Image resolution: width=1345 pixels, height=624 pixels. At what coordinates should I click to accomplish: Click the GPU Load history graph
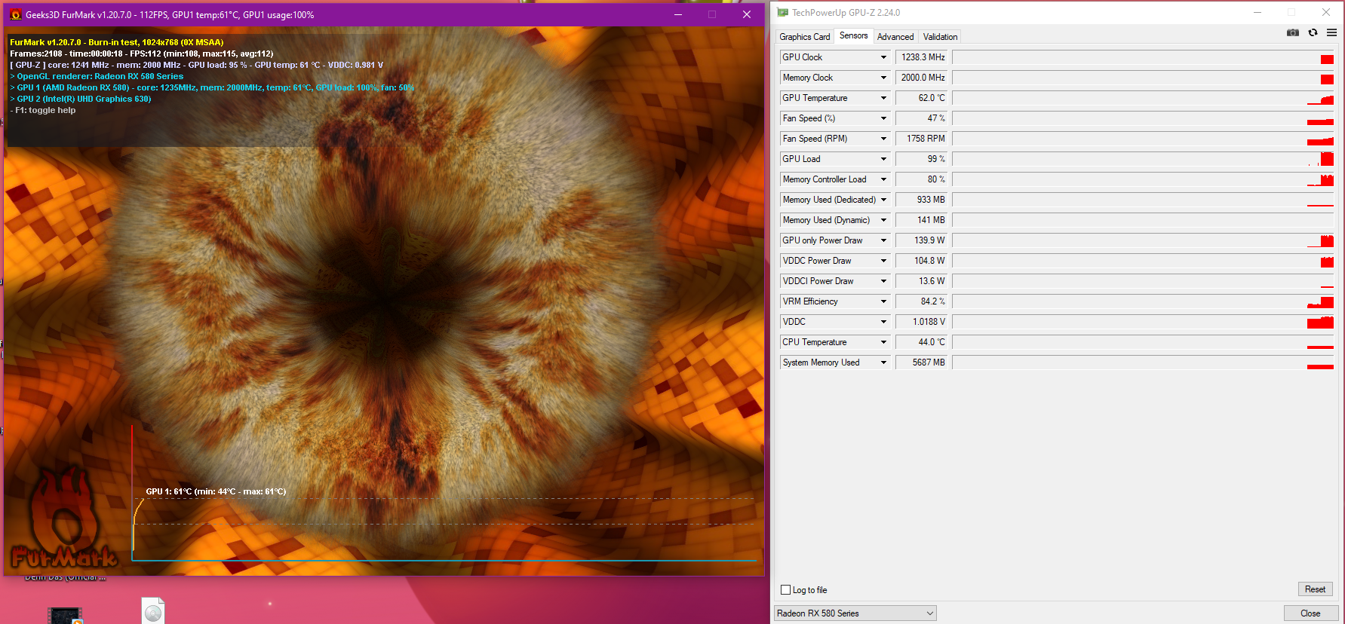(1143, 159)
